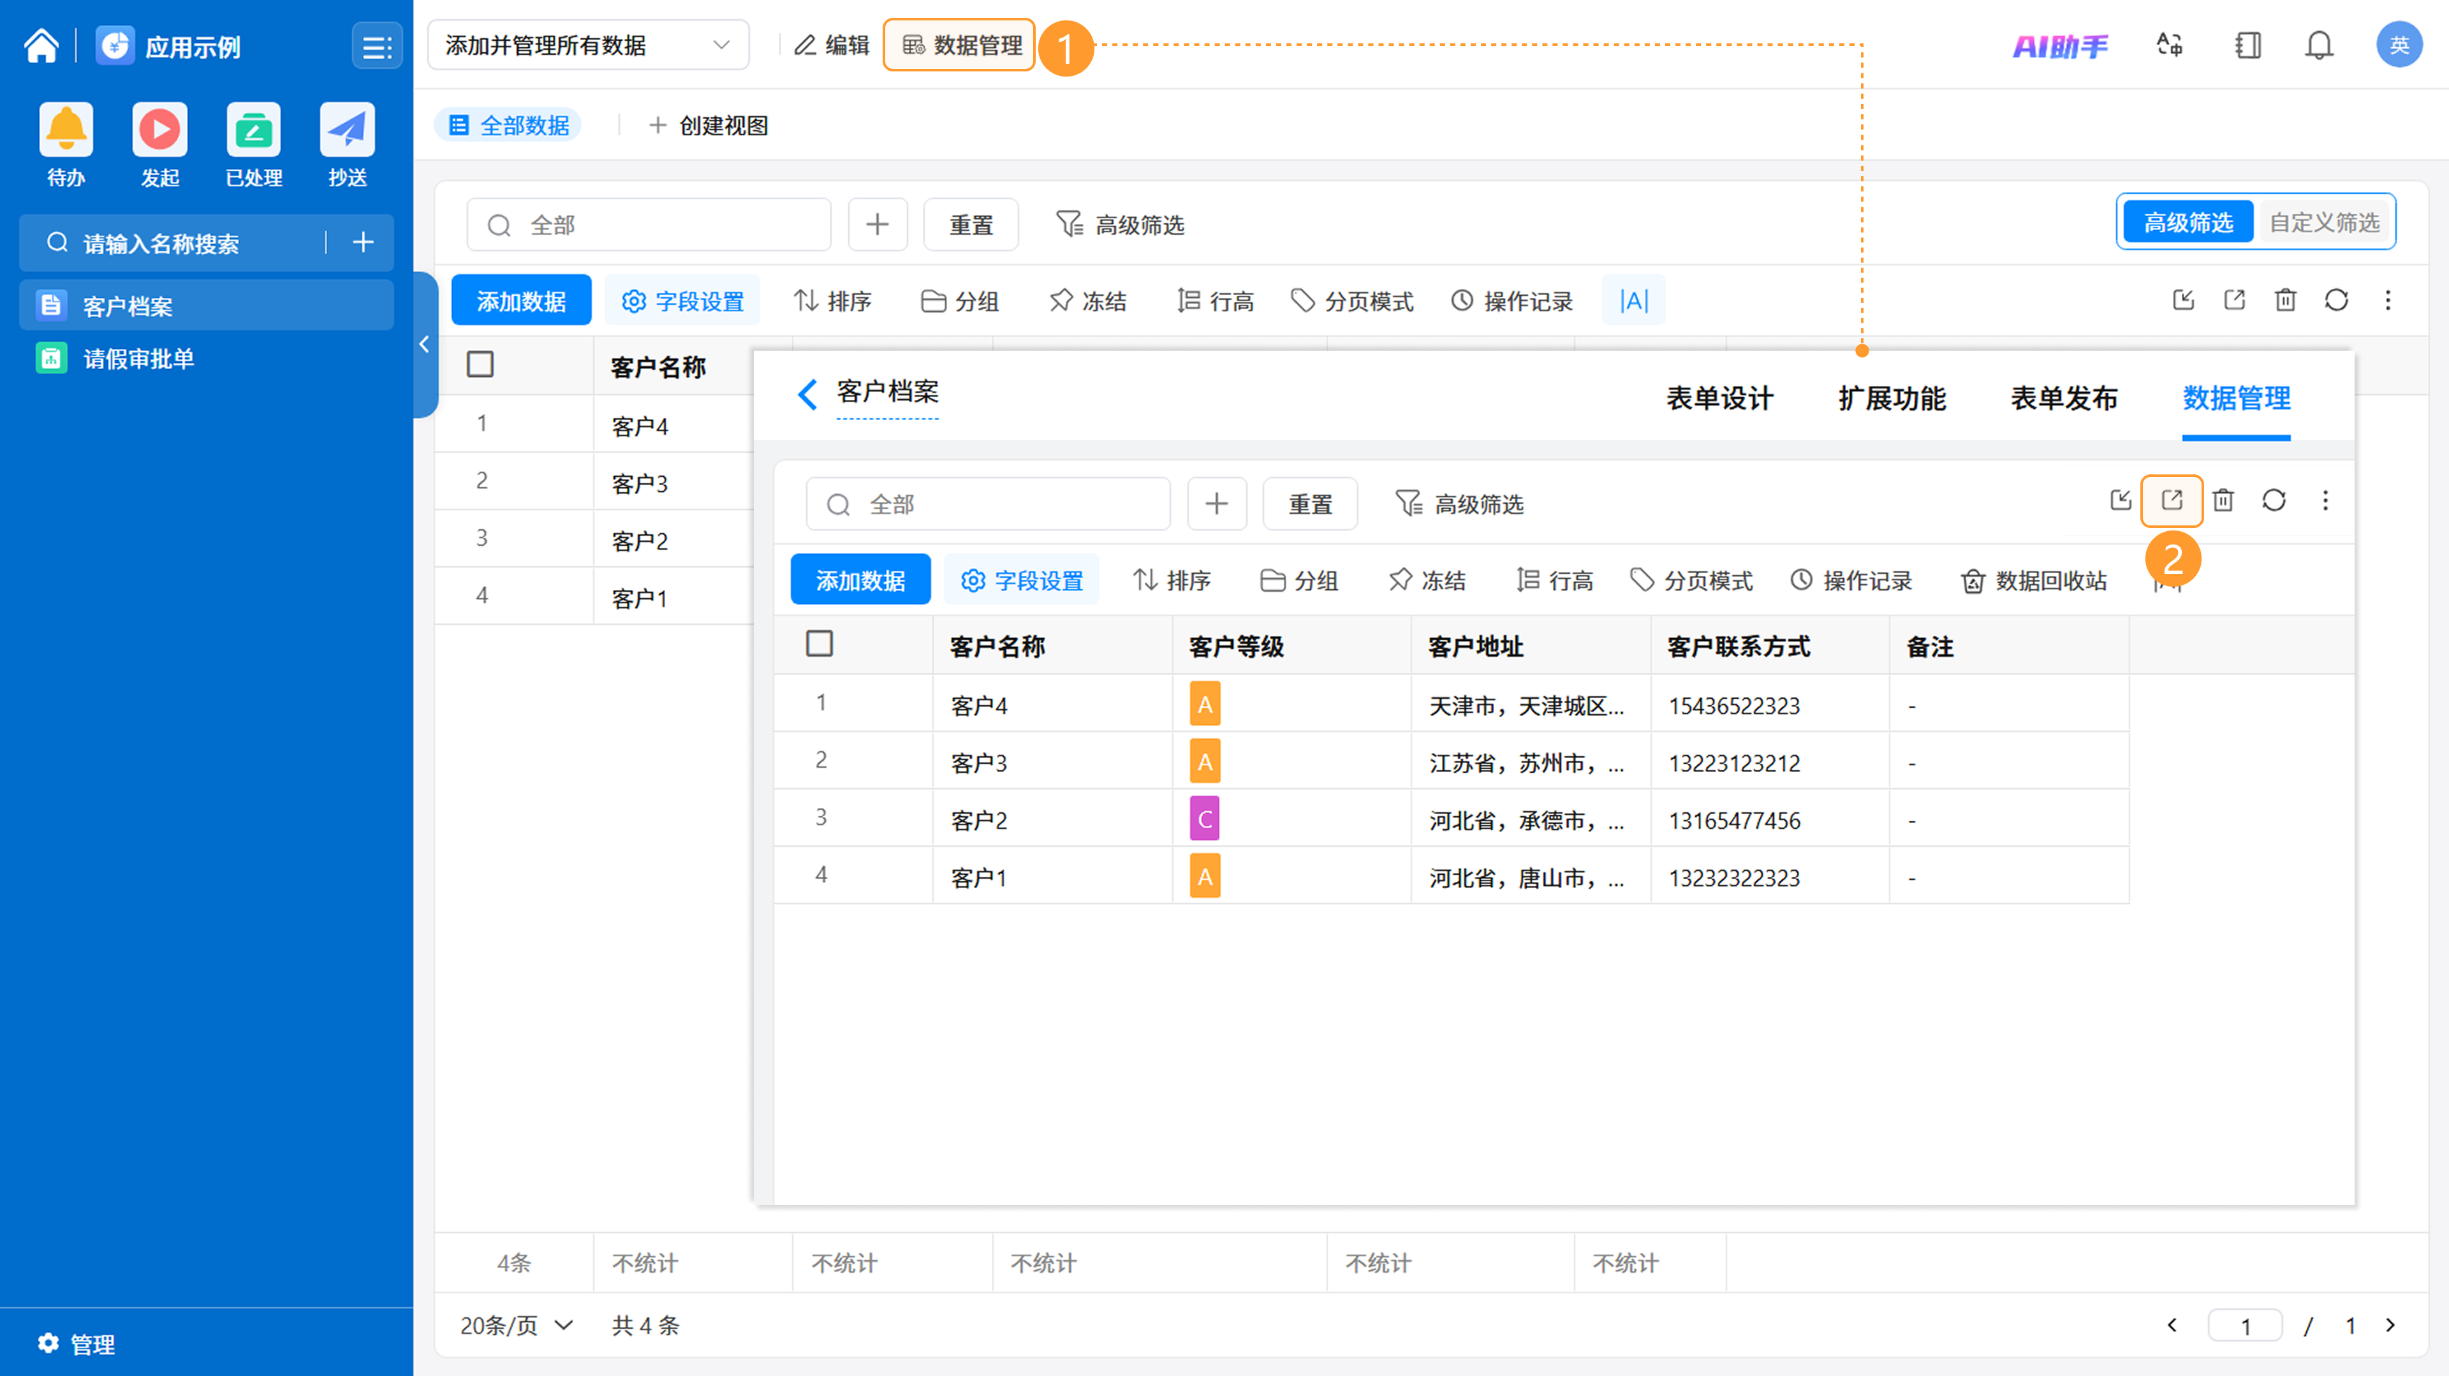
Task: Open the 待办 (to-do) bell icon
Action: coord(66,129)
